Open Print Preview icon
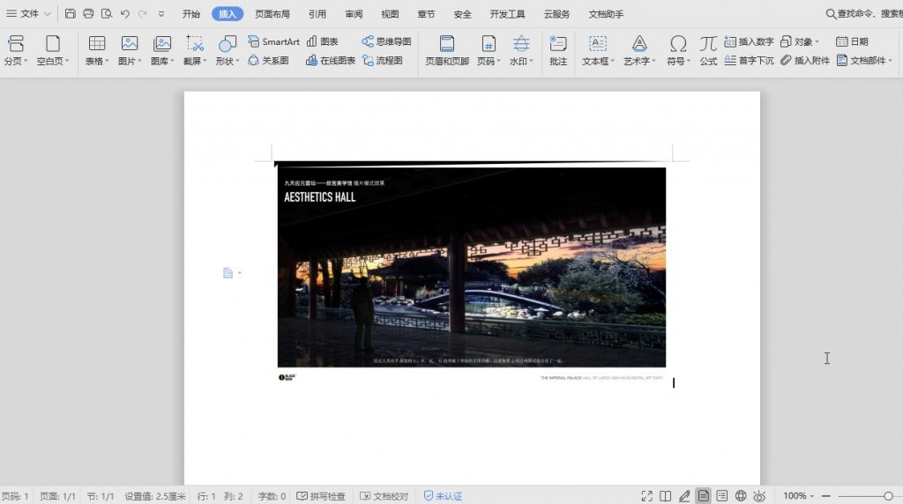 [x=107, y=13]
